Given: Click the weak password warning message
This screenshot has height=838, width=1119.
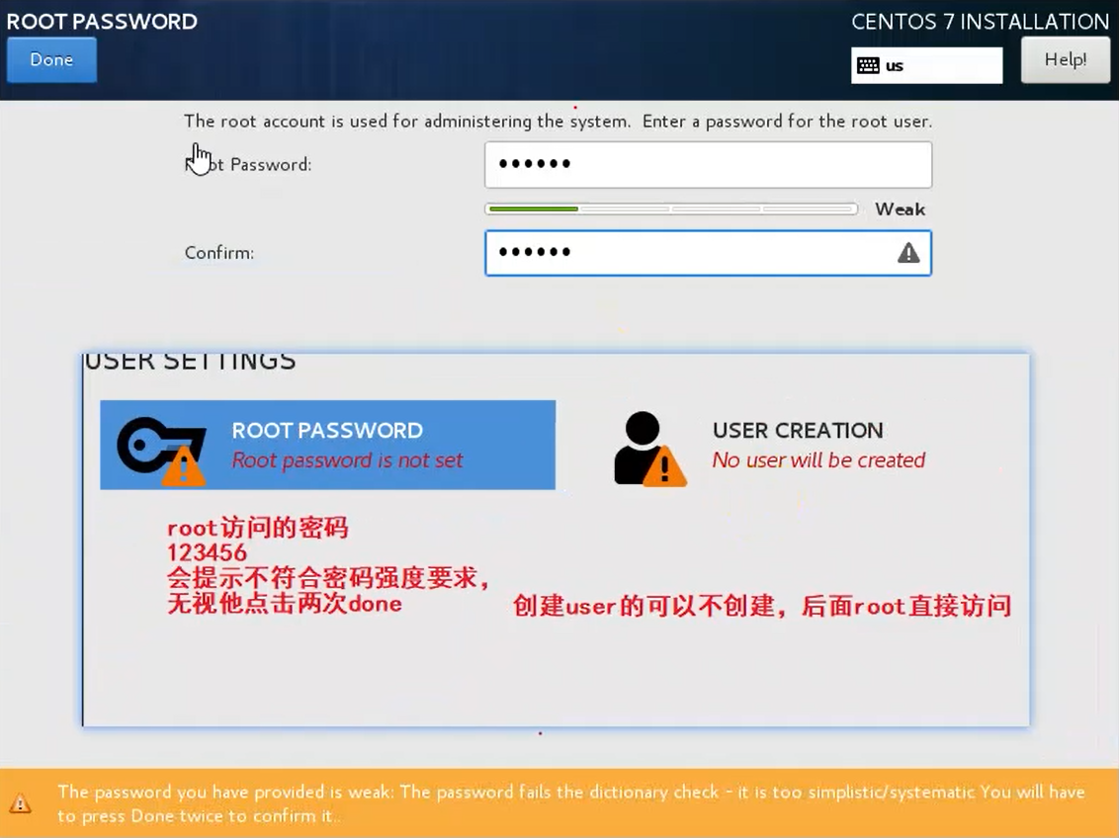Looking at the screenshot, I should (571, 803).
